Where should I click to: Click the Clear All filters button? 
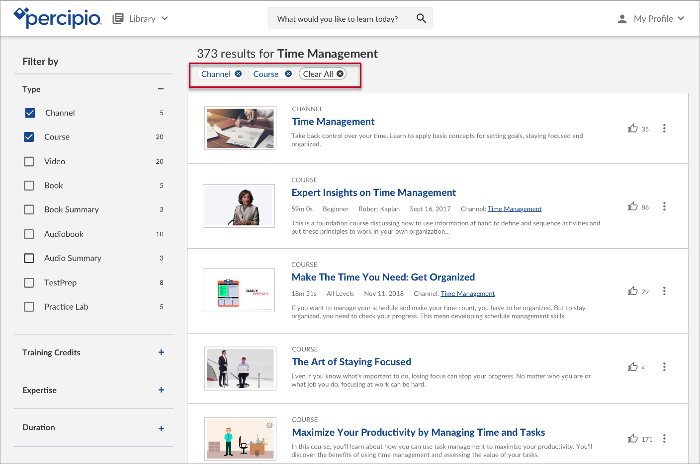[323, 74]
